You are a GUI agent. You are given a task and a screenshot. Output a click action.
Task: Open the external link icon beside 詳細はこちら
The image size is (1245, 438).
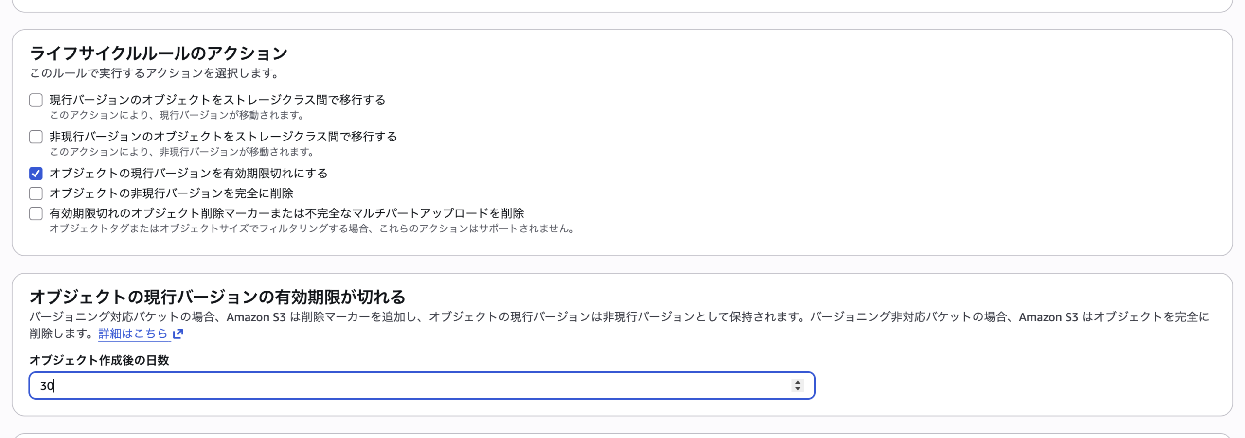(178, 333)
